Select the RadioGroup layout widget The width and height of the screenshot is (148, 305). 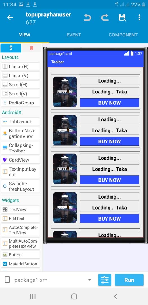tap(21, 103)
